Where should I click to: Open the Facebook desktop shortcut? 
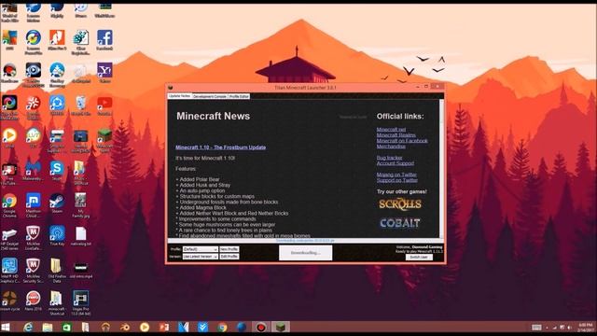pyautogui.click(x=104, y=39)
